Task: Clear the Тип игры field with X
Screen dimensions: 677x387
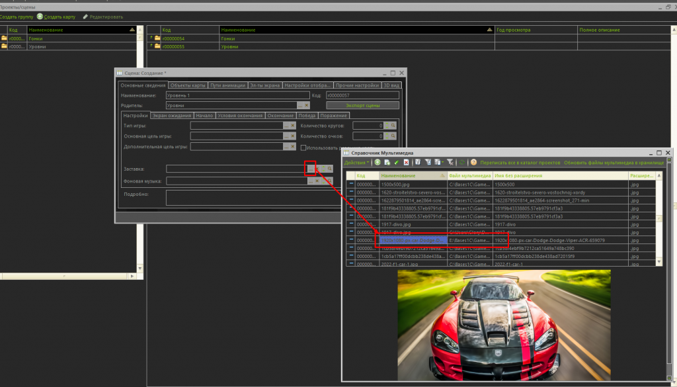Action: pyautogui.click(x=292, y=125)
